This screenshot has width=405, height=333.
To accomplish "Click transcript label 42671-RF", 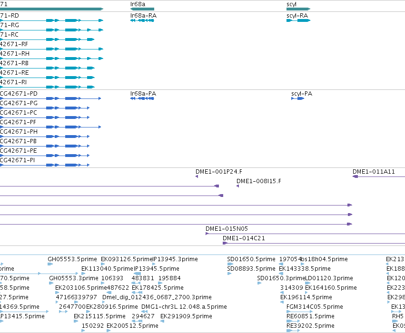I will (x=14, y=44).
